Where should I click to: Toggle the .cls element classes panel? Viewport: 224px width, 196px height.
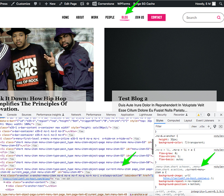point(202,127)
